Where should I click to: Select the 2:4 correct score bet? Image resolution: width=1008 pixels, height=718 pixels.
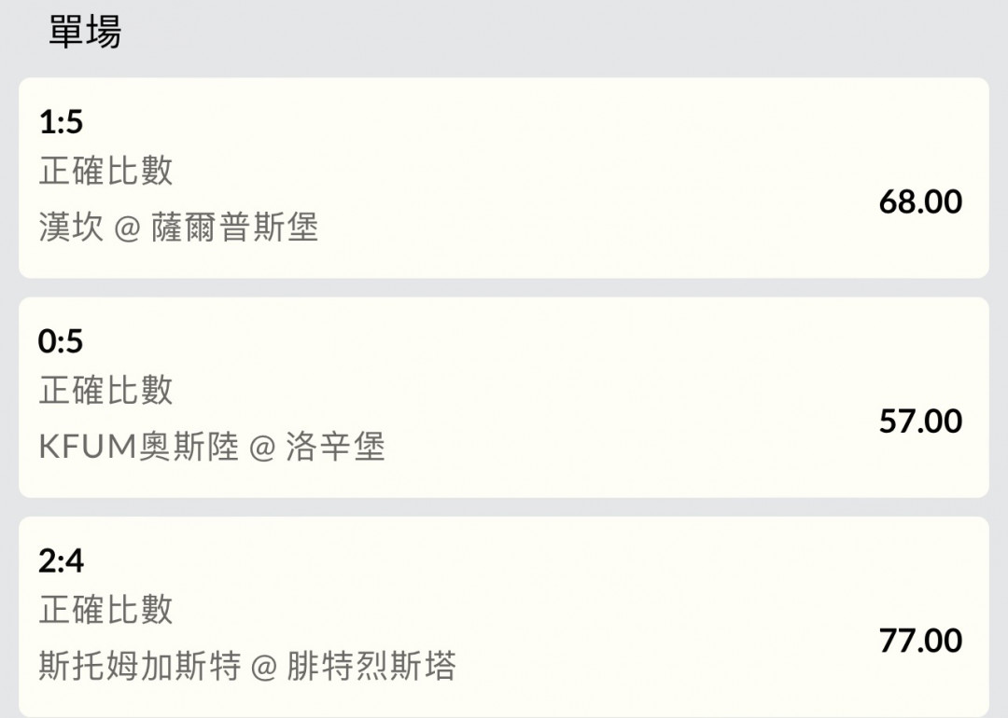click(x=62, y=561)
